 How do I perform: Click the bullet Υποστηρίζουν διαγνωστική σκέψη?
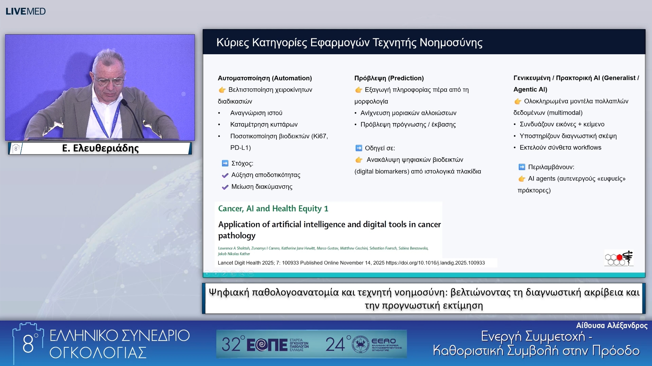[568, 136]
